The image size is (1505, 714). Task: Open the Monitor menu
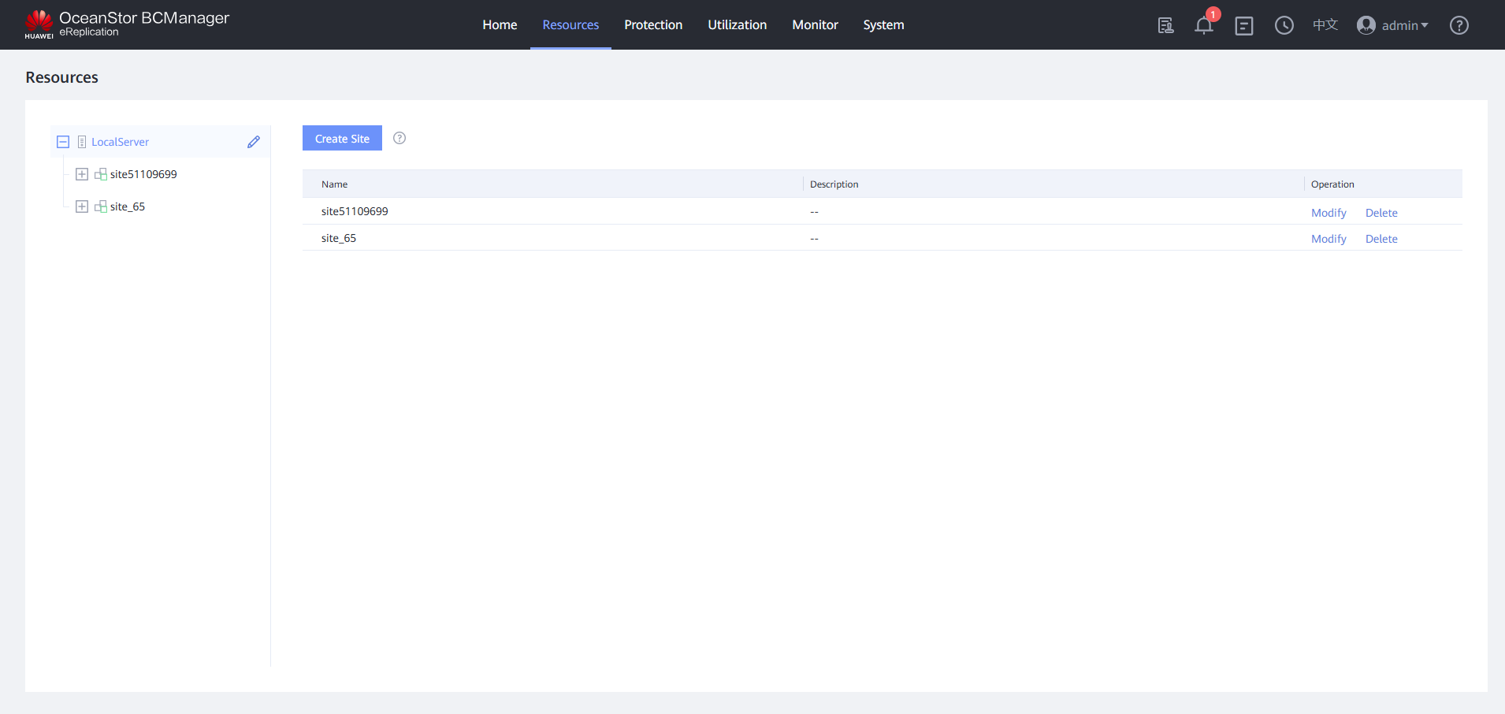pyautogui.click(x=815, y=25)
